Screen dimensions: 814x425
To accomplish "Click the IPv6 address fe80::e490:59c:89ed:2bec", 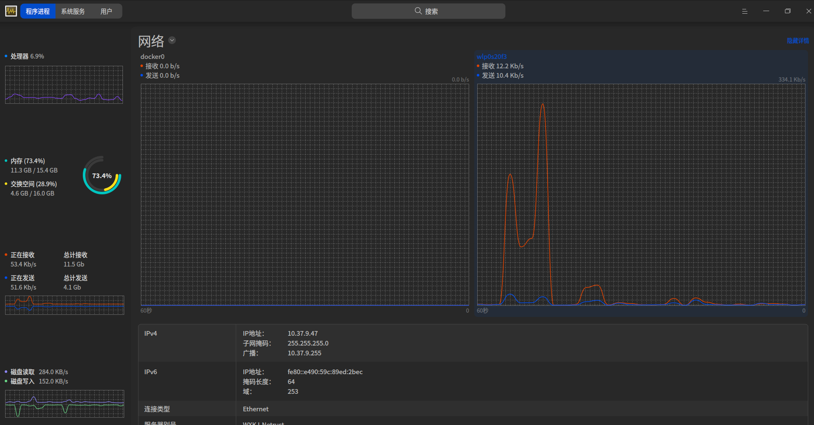I will coord(325,372).
